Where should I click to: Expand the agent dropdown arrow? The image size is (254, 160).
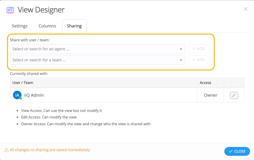pos(181,49)
